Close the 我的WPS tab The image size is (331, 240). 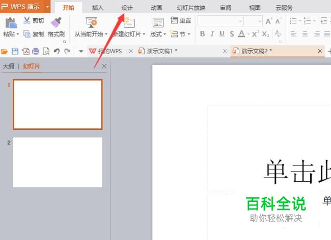(x=131, y=51)
